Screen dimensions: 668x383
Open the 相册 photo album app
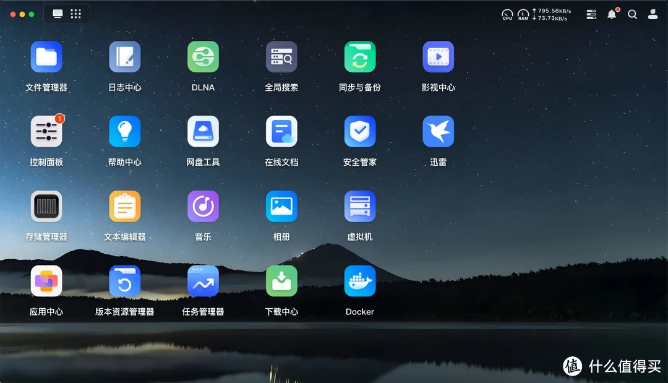(281, 207)
